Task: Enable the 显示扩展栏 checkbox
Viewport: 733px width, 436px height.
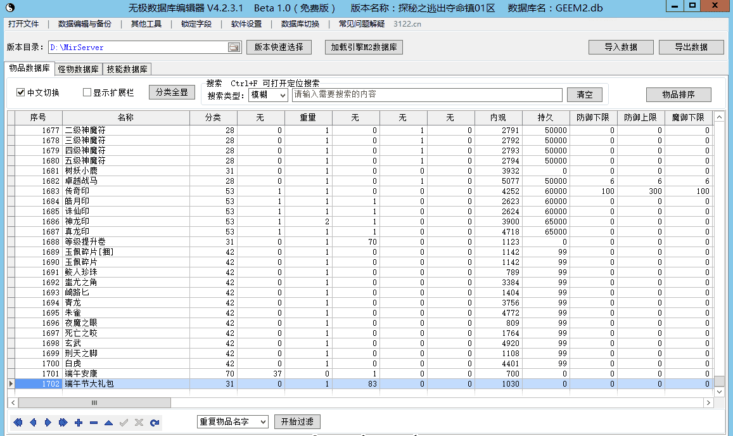Action: [x=87, y=93]
